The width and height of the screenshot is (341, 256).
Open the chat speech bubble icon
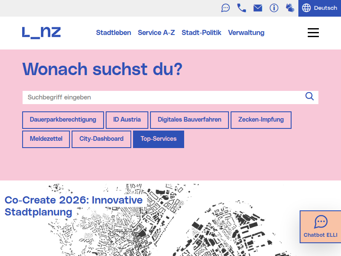225,8
